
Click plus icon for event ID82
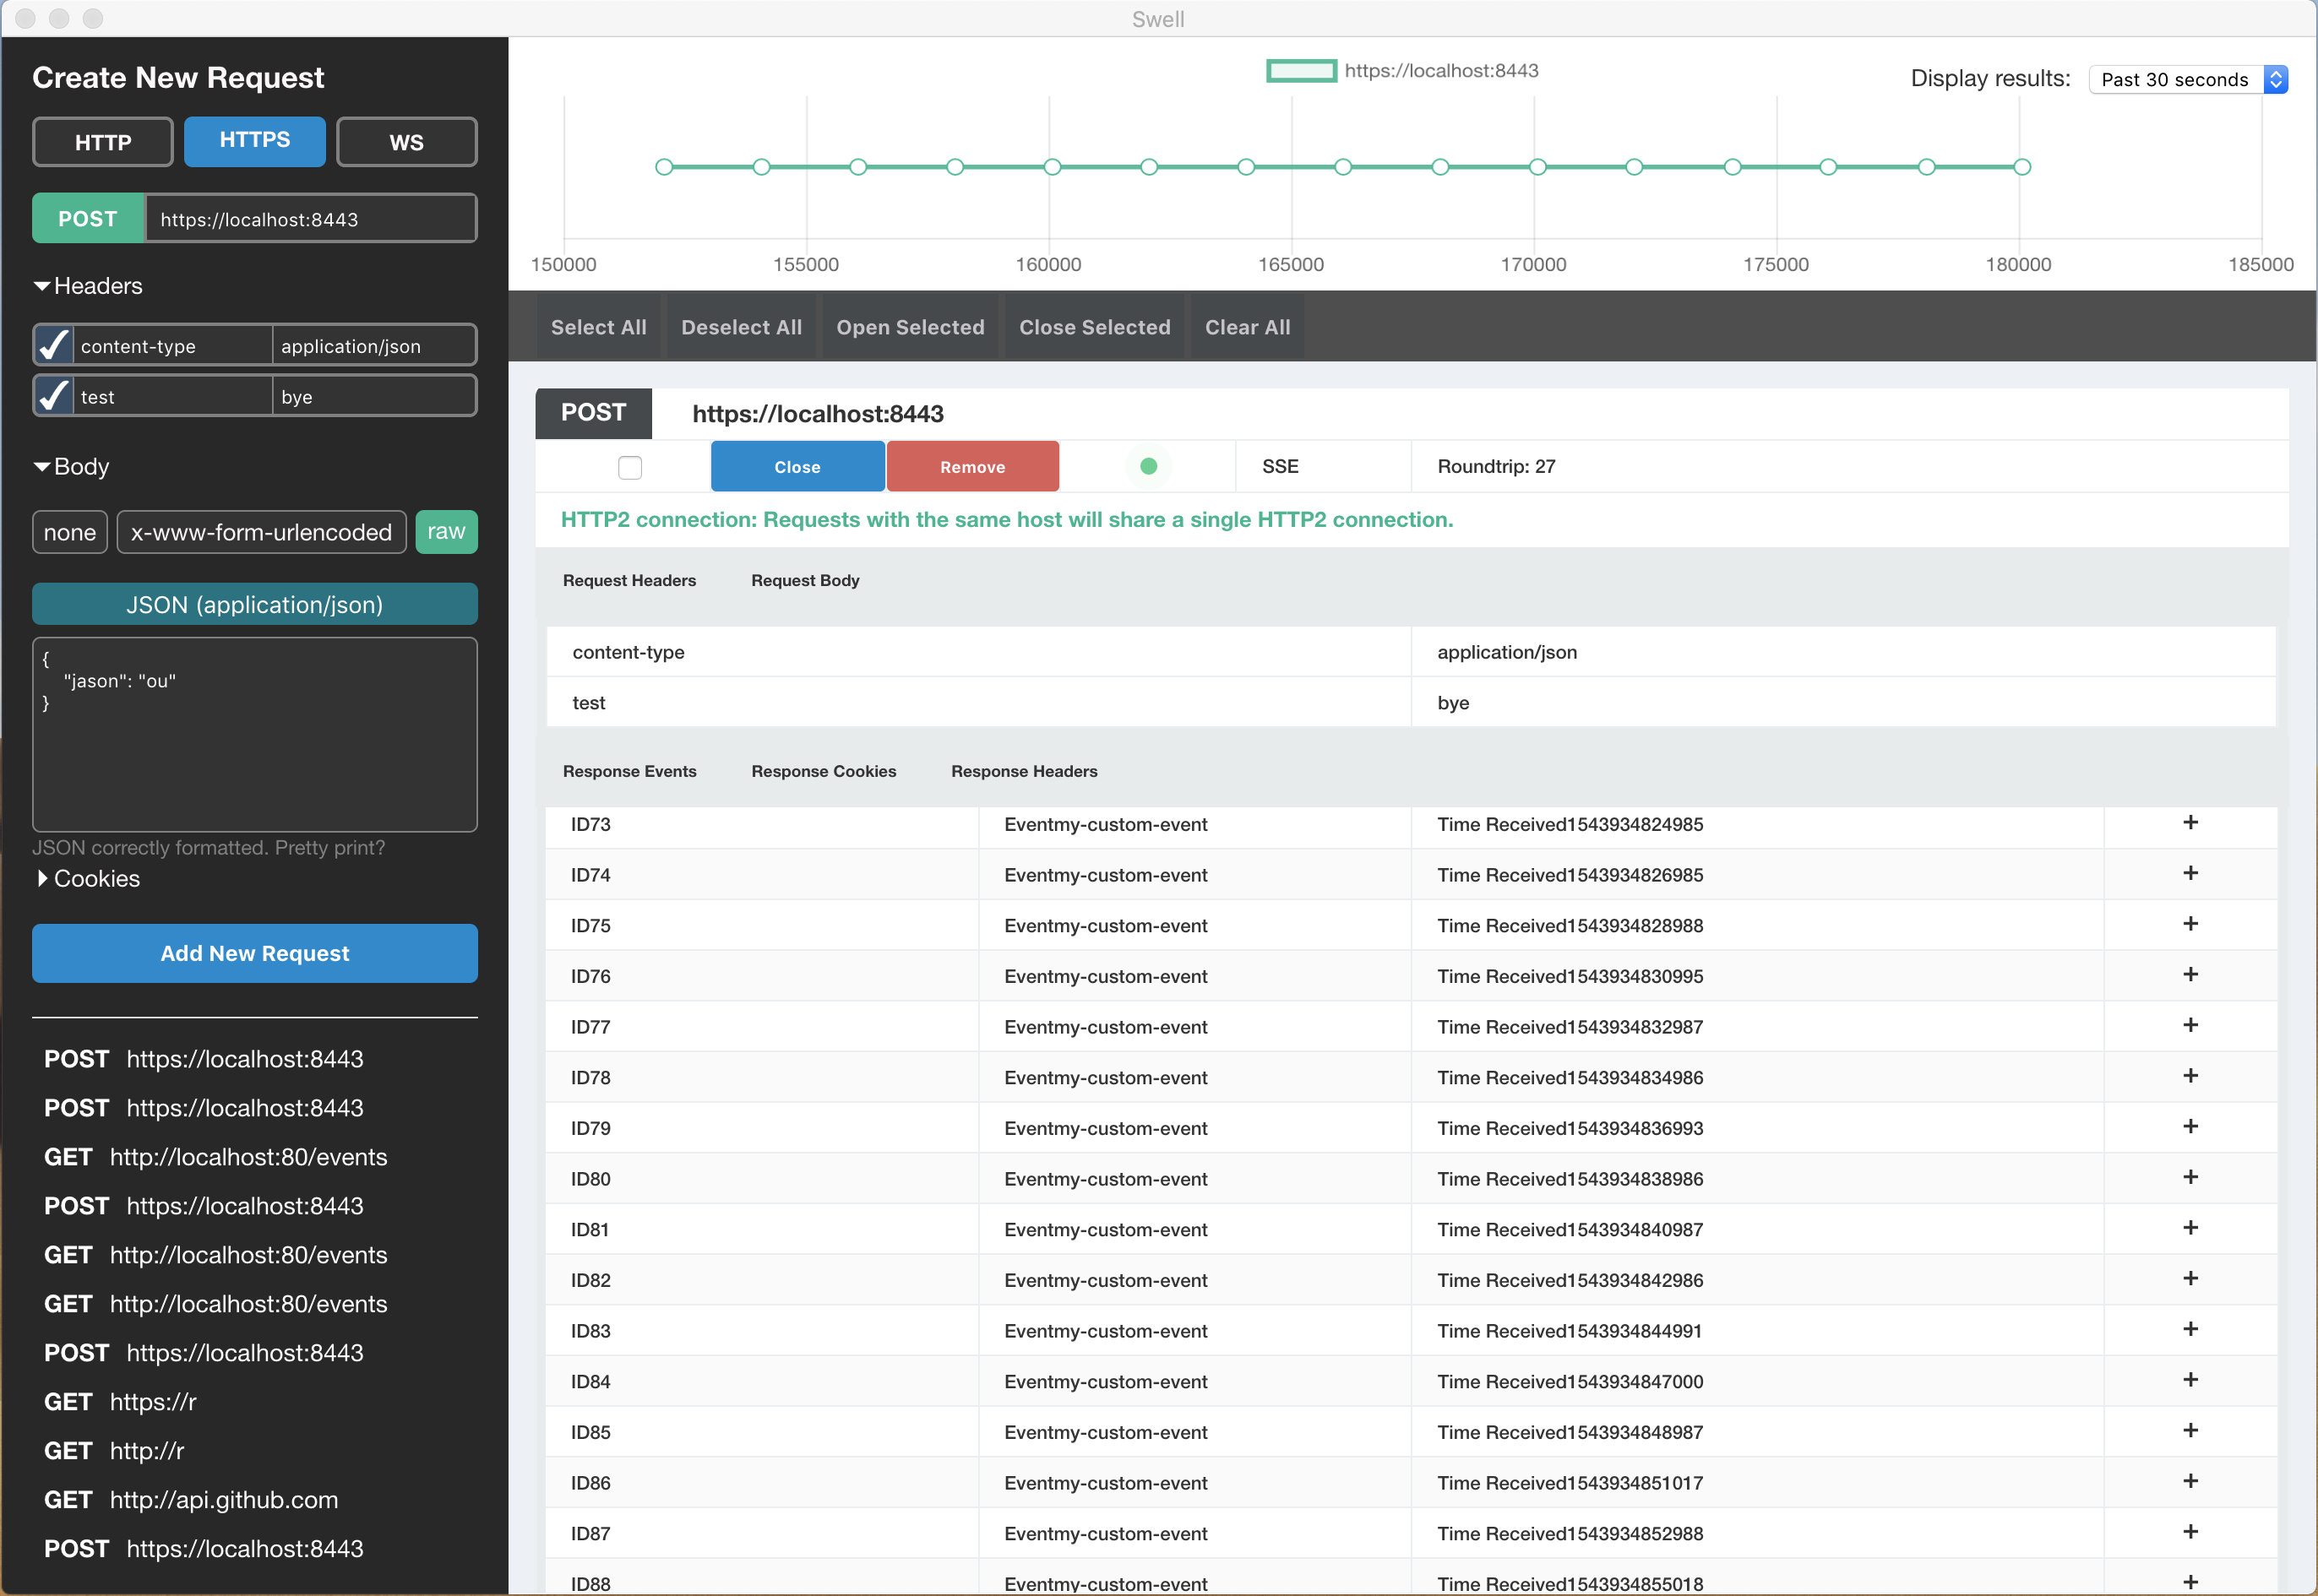click(x=2190, y=1278)
